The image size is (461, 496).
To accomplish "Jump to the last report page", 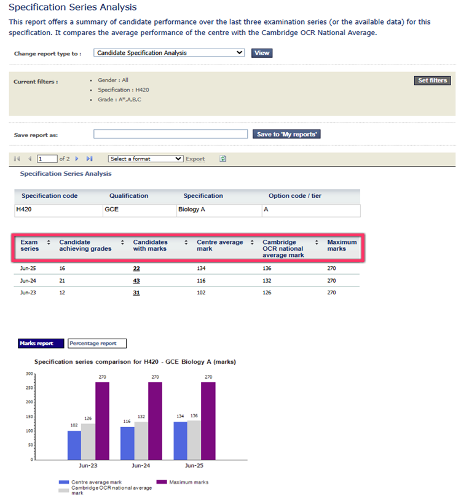I will click(x=90, y=159).
